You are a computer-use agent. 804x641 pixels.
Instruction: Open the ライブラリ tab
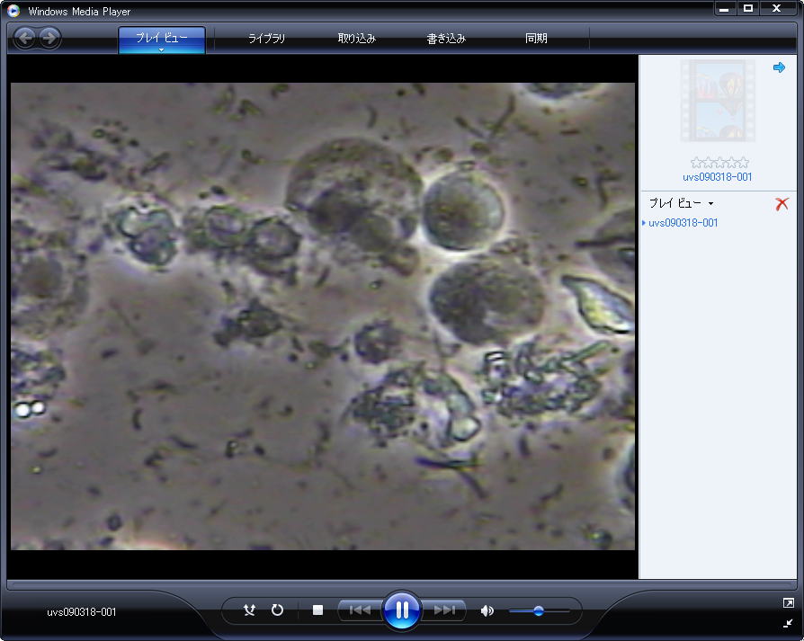point(266,39)
